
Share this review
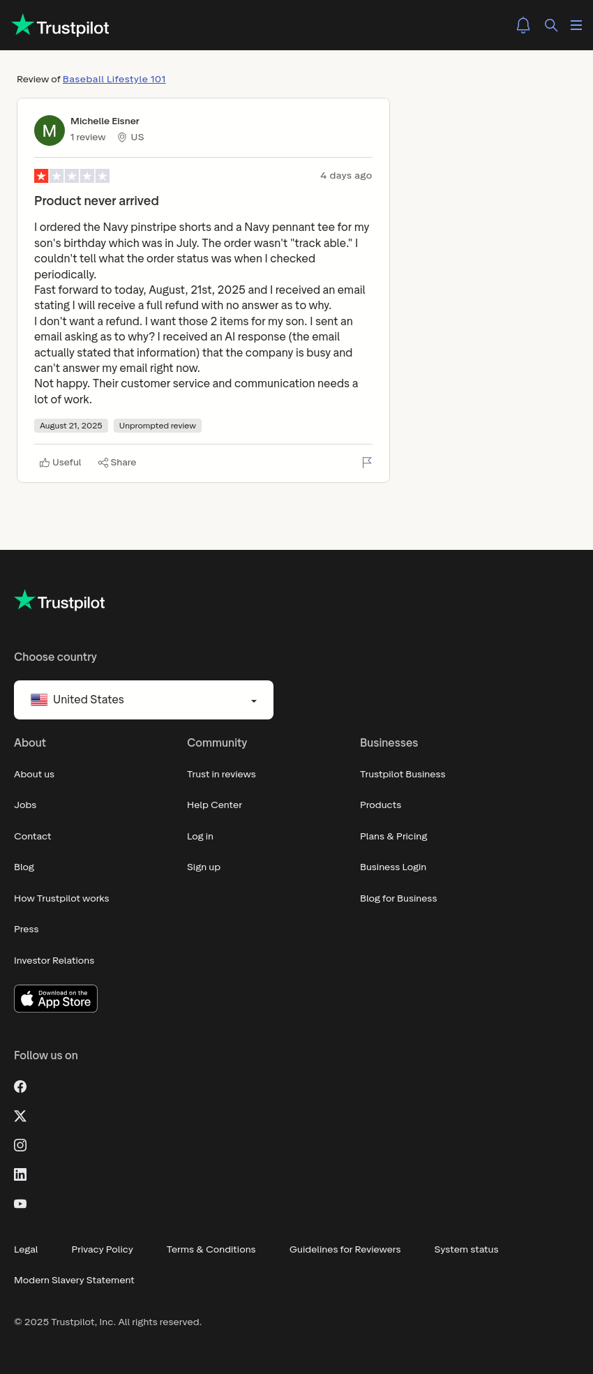[117, 463]
